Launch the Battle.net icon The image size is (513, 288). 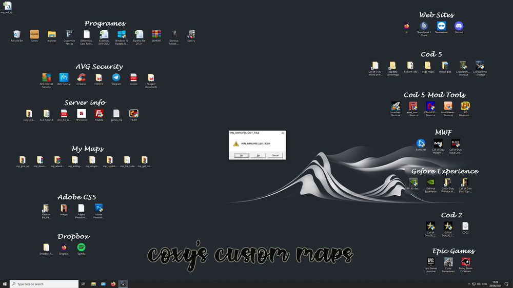421,145
